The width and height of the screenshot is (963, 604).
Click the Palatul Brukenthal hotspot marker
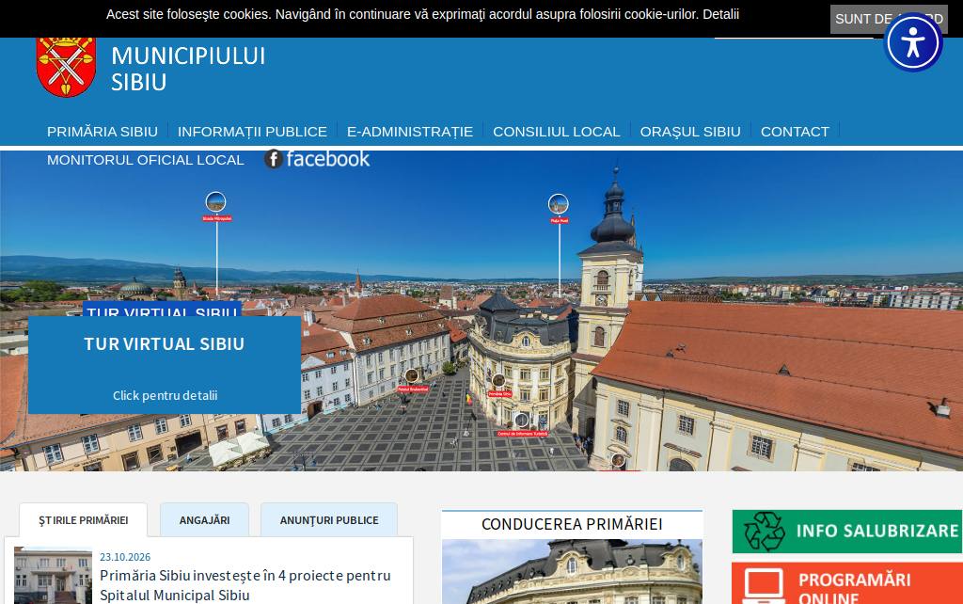point(412,375)
